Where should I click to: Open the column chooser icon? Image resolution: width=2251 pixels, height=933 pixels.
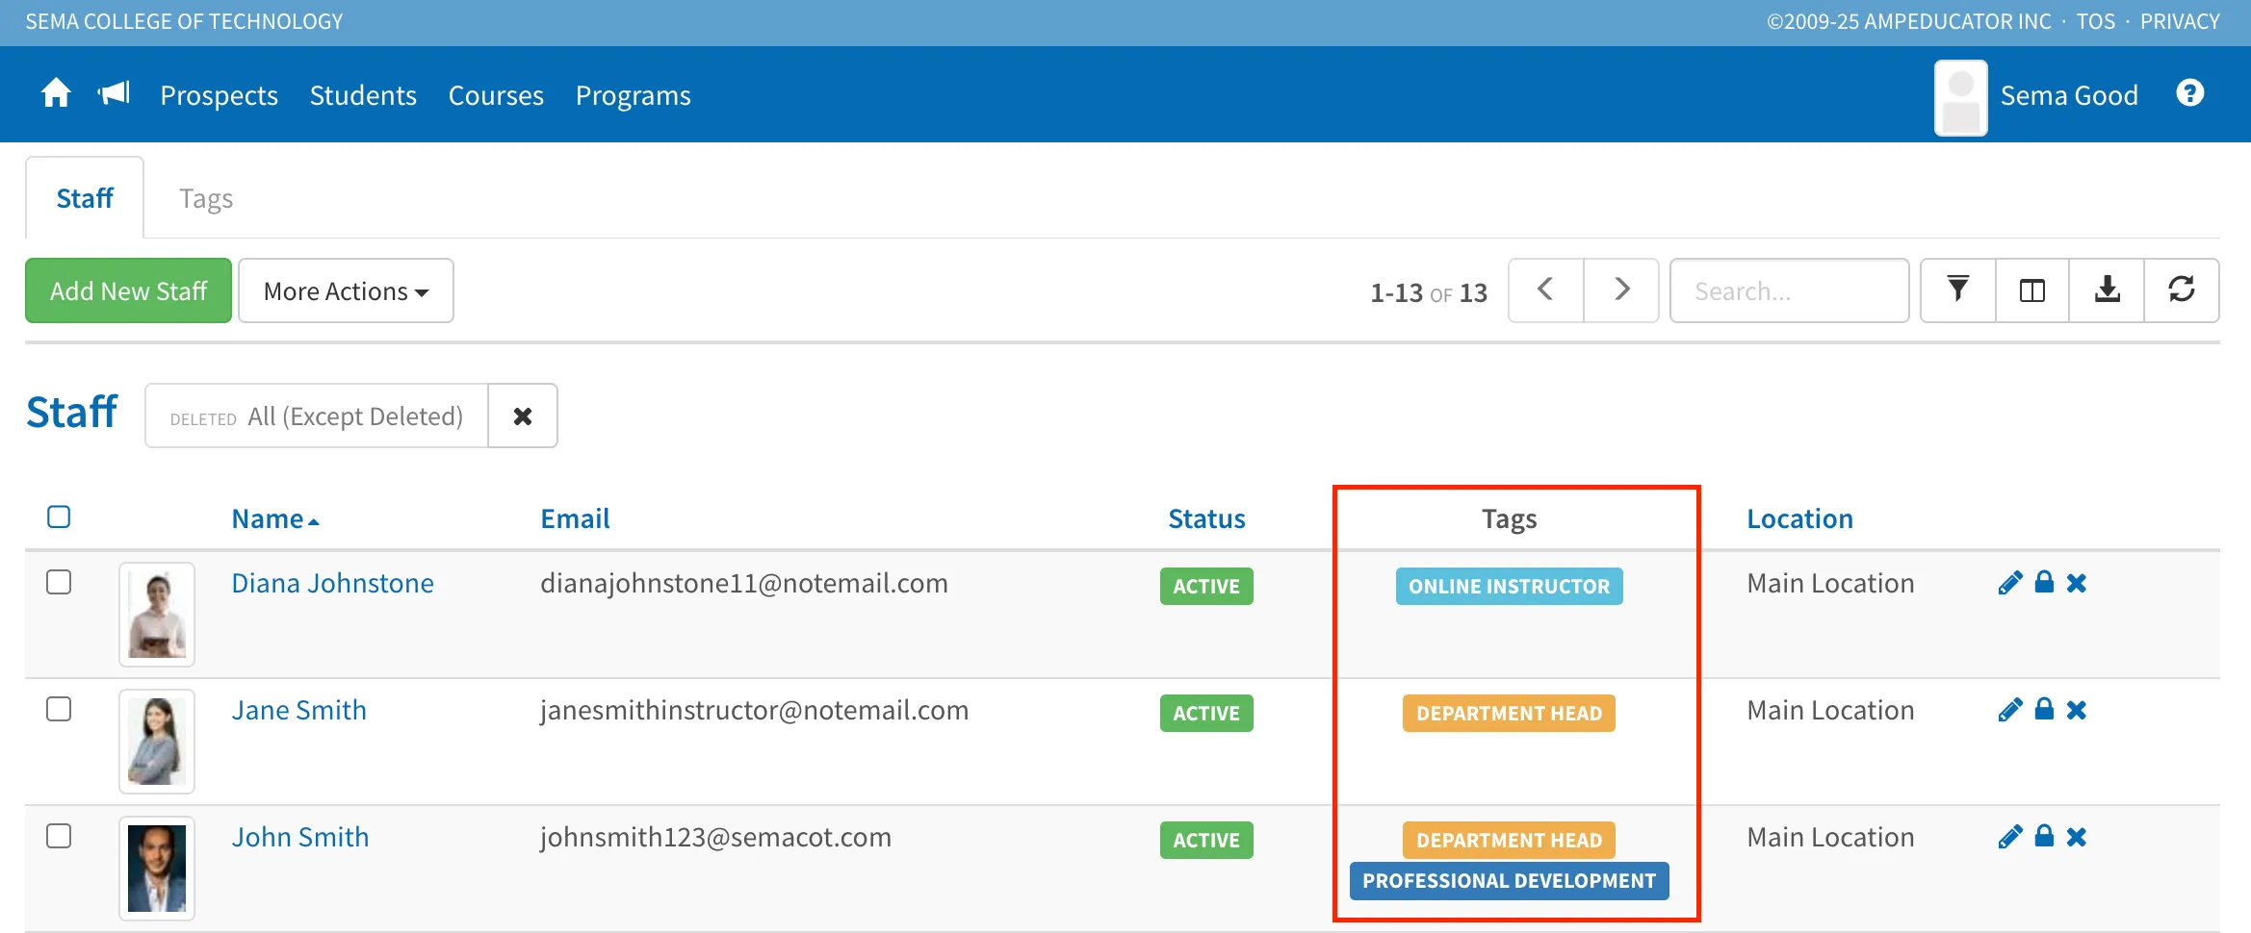[x=2032, y=290]
